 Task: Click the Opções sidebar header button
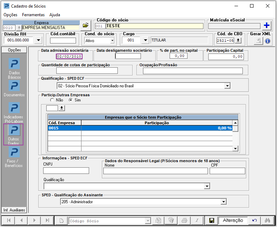14,50
